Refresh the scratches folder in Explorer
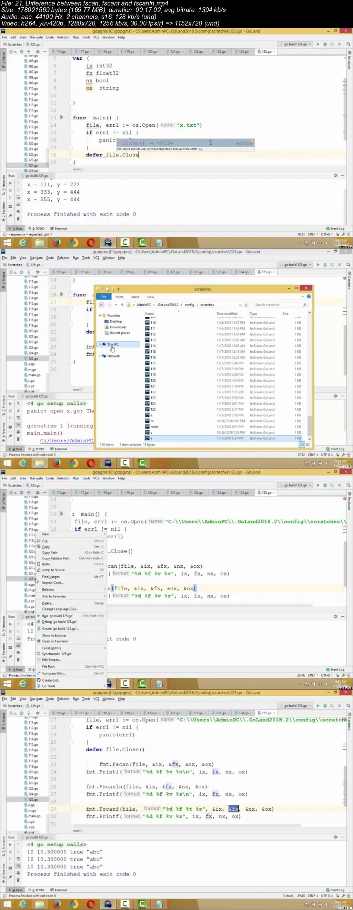This screenshot has width=353, height=910. (246, 305)
